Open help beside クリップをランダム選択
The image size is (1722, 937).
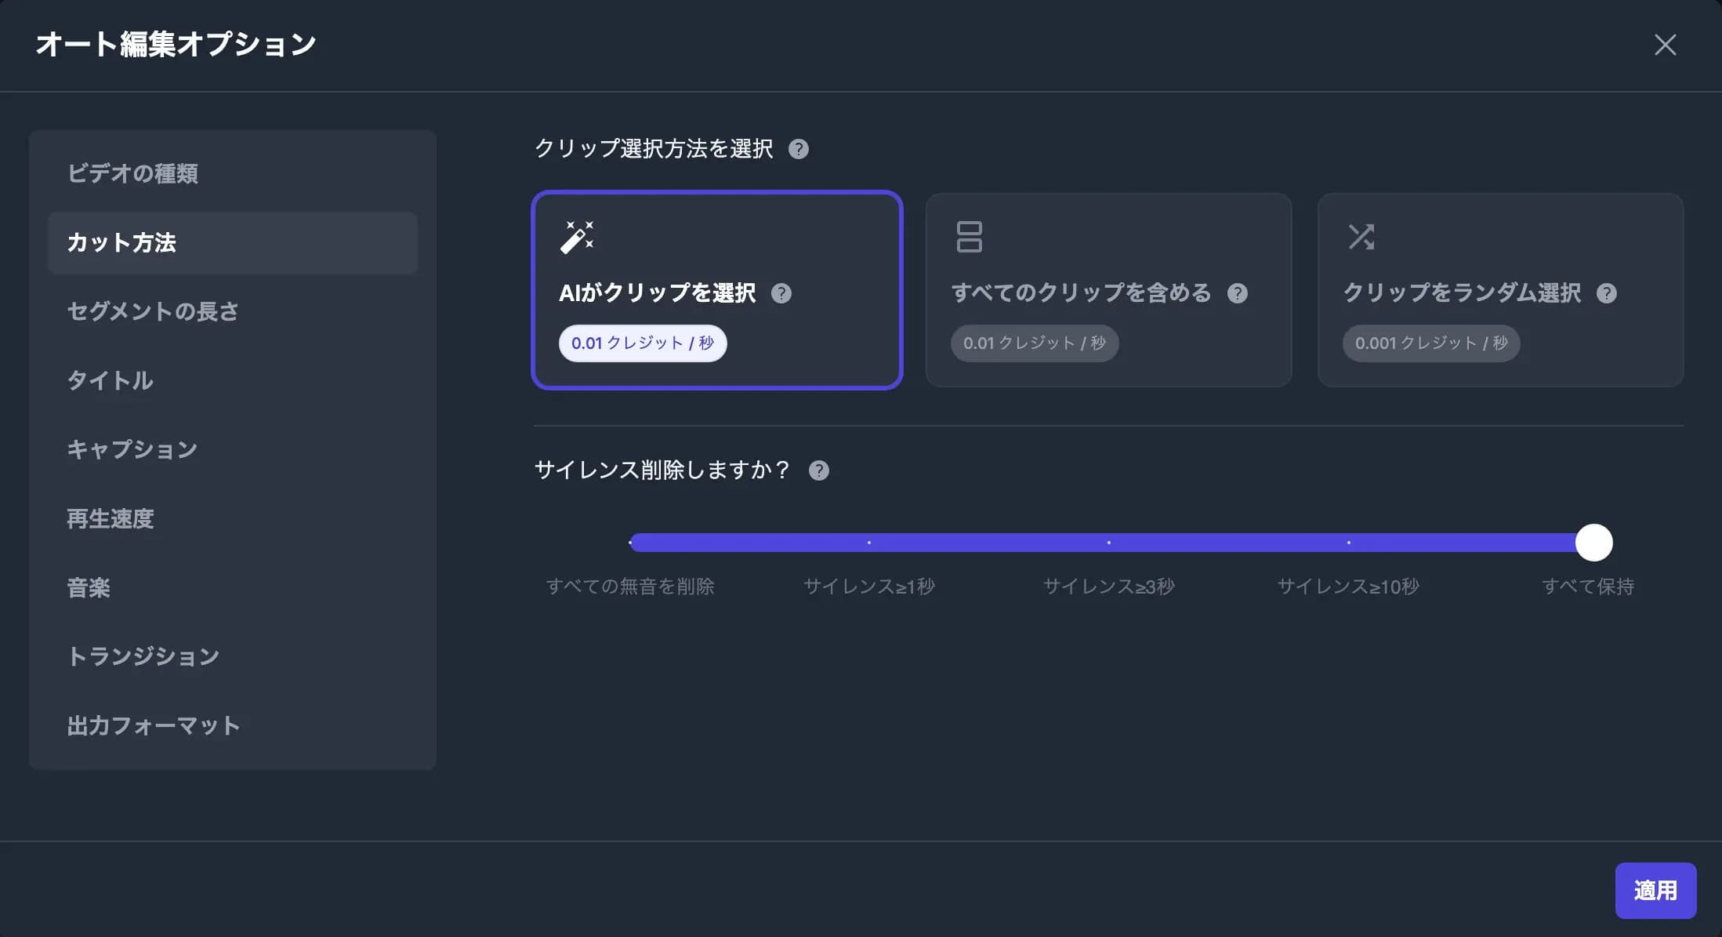[x=1608, y=293]
